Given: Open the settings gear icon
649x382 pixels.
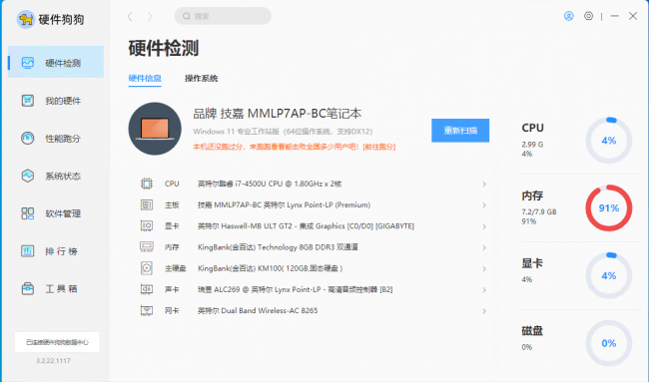Looking at the screenshot, I should click(588, 16).
